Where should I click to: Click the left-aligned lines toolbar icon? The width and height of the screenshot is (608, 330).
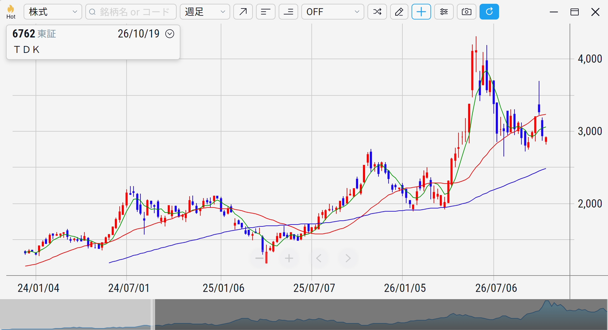pyautogui.click(x=266, y=12)
